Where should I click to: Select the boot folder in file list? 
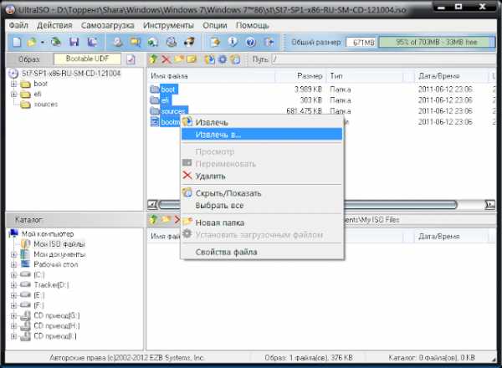coord(168,89)
